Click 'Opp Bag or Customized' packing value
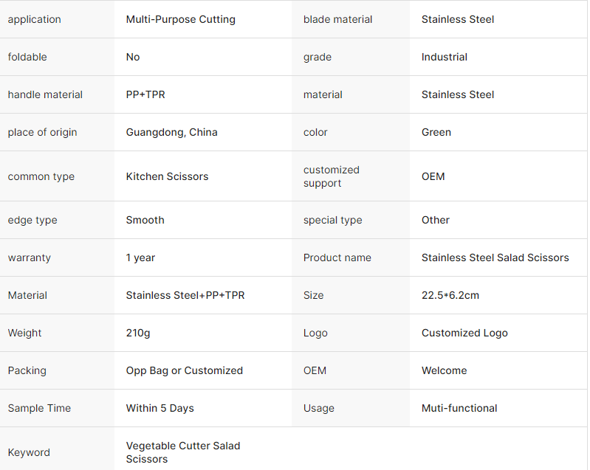 tap(185, 370)
